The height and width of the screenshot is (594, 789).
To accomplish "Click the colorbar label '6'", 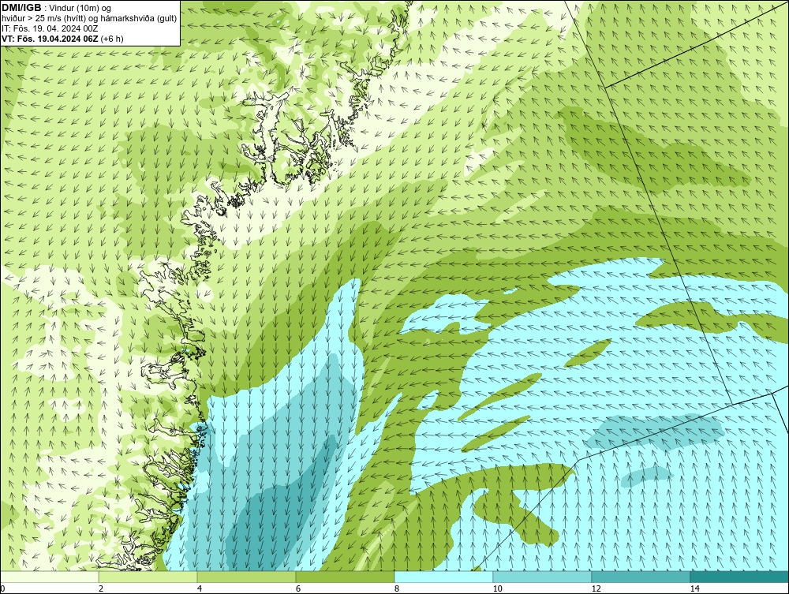I will pos(298,589).
